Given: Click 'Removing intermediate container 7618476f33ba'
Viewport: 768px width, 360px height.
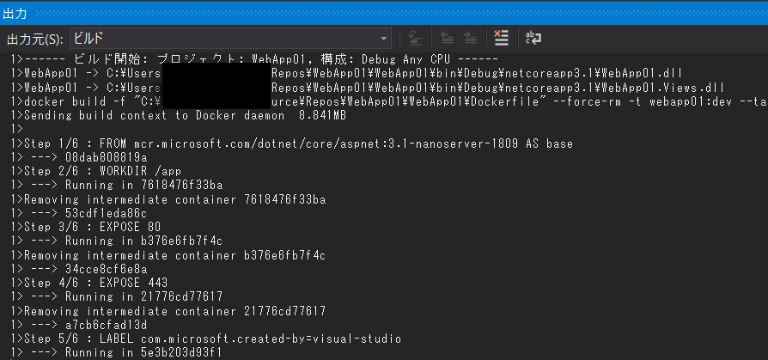Looking at the screenshot, I should [168, 199].
